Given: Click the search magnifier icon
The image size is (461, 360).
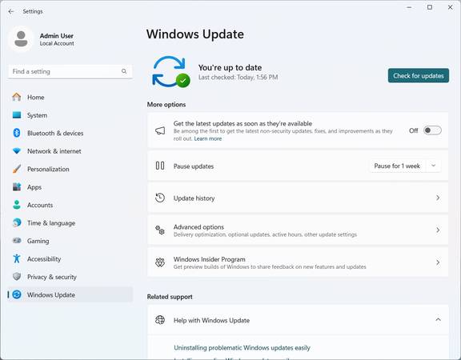Looking at the screenshot, I should tap(124, 71).
